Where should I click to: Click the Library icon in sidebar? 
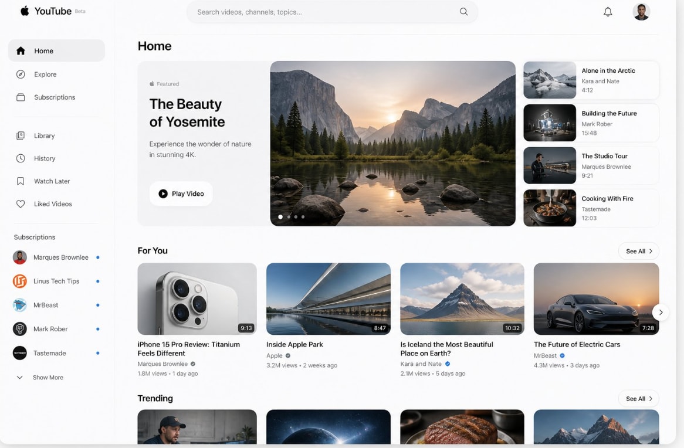point(21,135)
